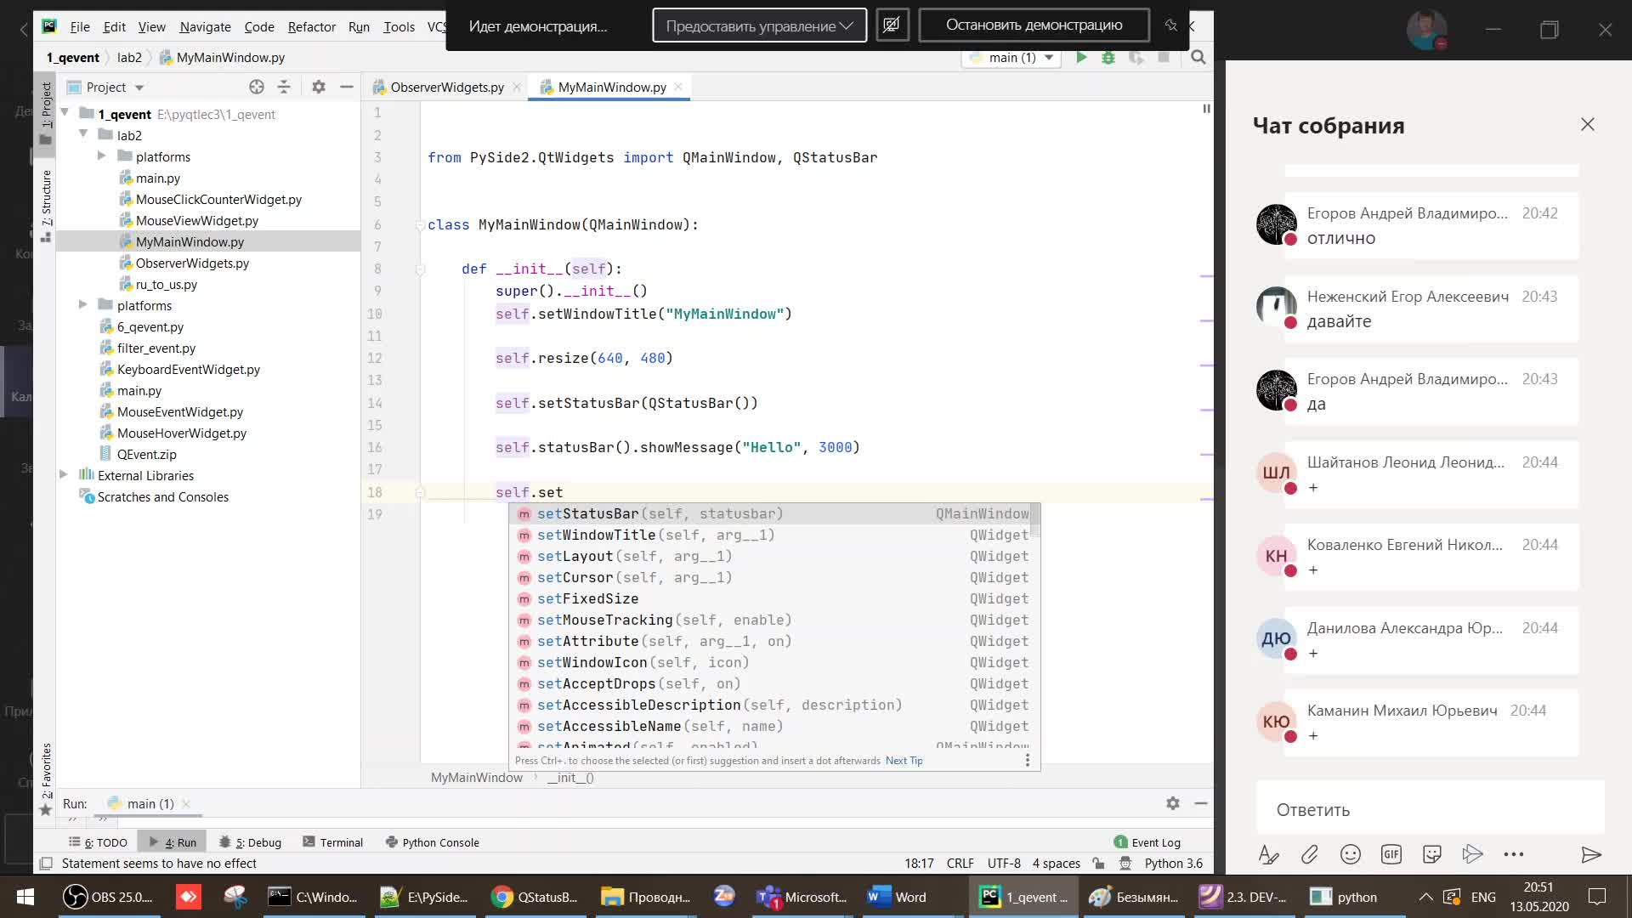Open the emoji picker in chat
Image resolution: width=1632 pixels, height=918 pixels.
coord(1350,854)
